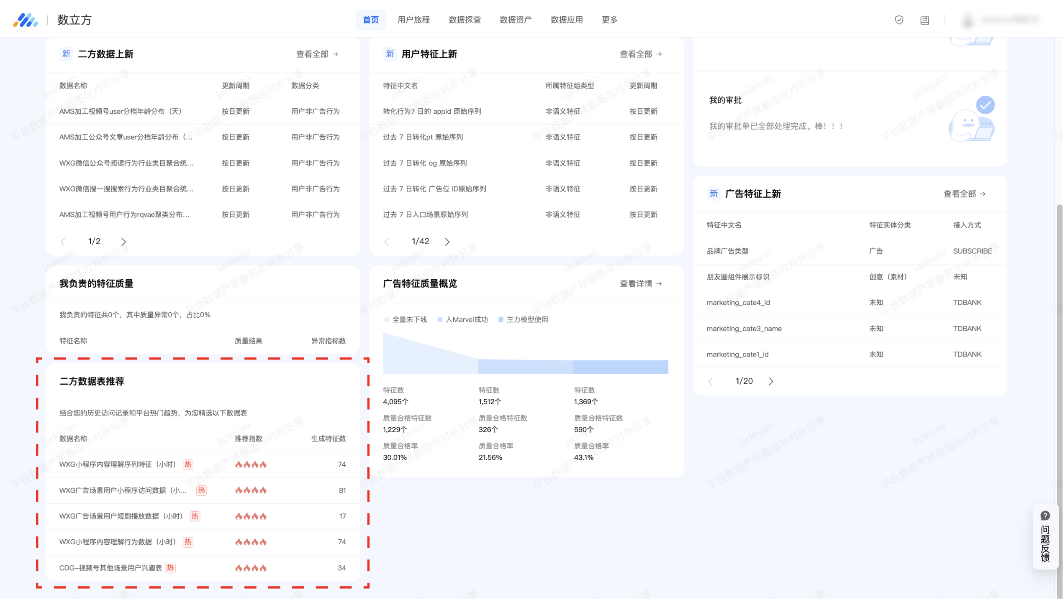Screen dimensions: 1063x602
Task: Open the 问题反馈 help icon
Action: [x=1045, y=515]
